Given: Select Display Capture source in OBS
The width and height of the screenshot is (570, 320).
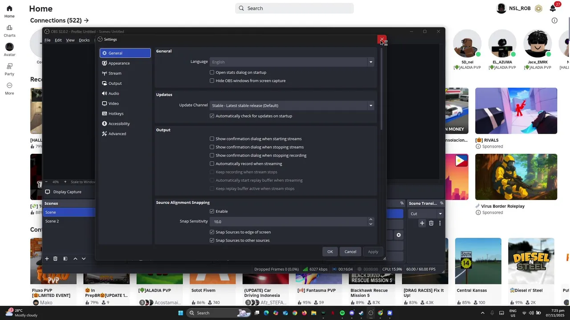Looking at the screenshot, I should point(67,192).
